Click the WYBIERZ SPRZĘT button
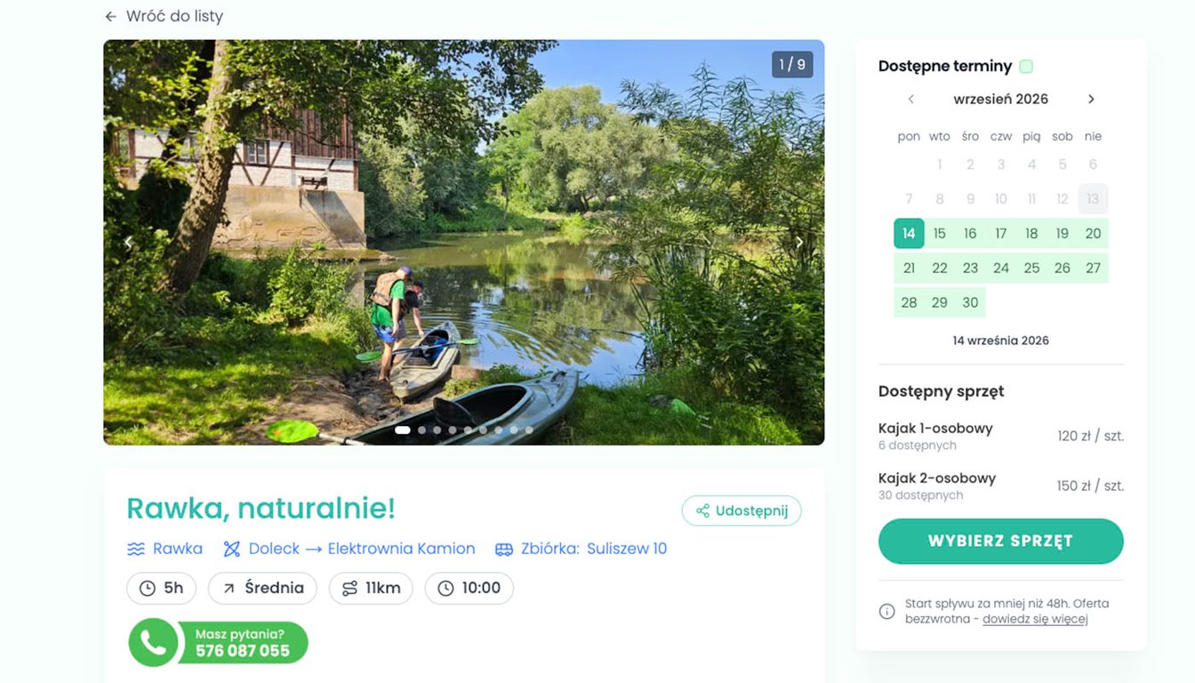 pyautogui.click(x=1001, y=541)
